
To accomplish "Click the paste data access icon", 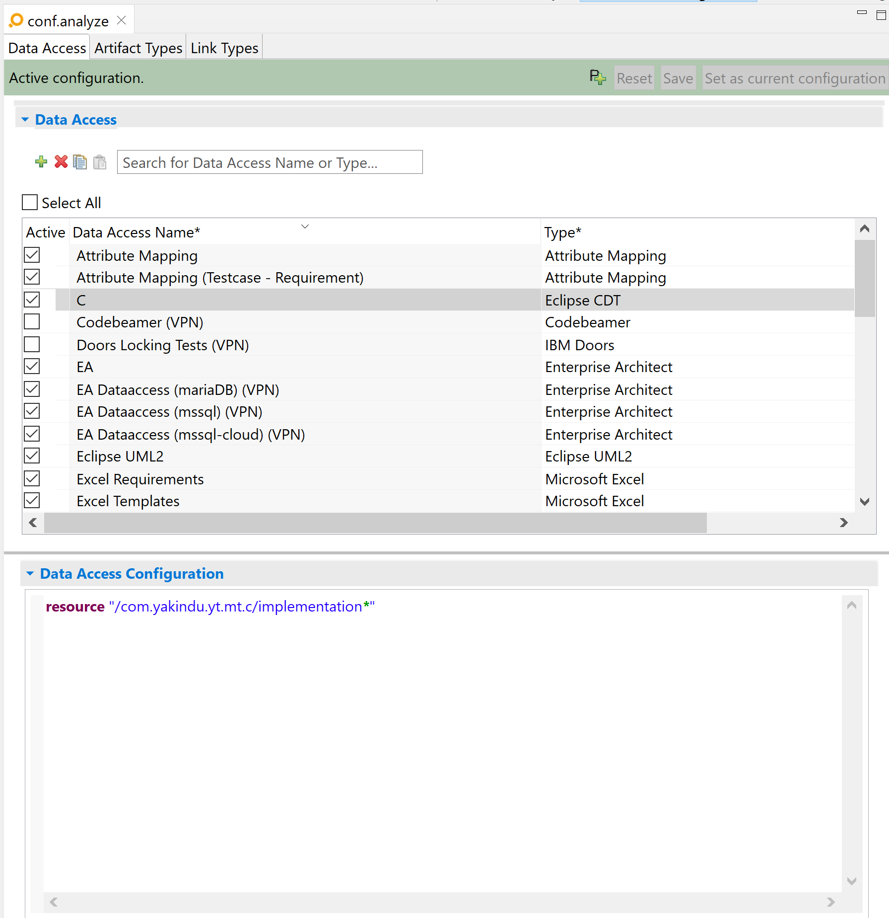I will tap(100, 162).
